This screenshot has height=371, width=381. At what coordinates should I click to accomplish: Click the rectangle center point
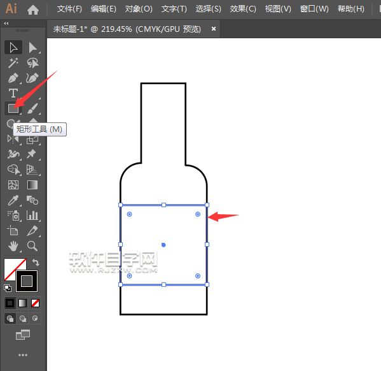click(163, 245)
